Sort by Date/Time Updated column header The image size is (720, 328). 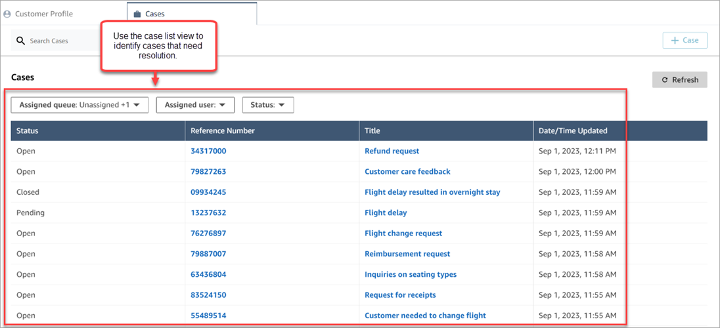point(573,131)
